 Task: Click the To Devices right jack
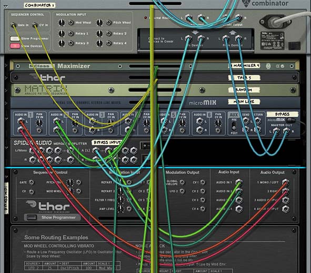pos(201,38)
